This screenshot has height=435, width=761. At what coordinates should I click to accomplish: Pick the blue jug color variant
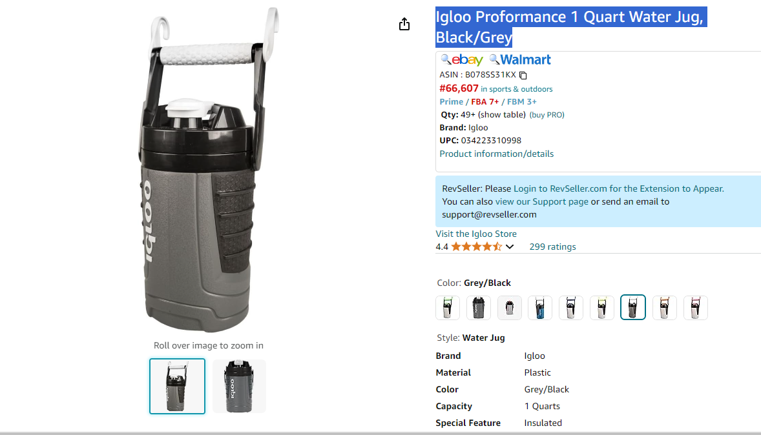tap(540, 307)
